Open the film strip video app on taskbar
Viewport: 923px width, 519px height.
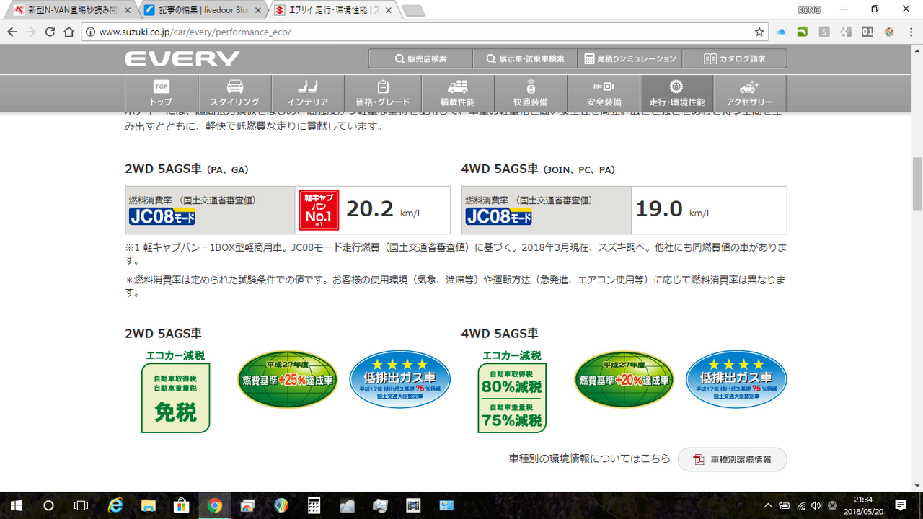pos(413,505)
